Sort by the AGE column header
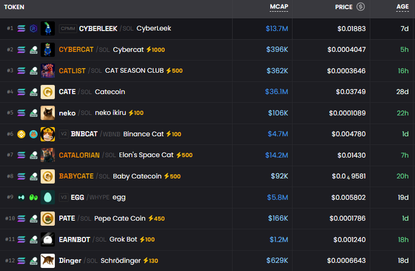Screen dimensions: 415x271 coord(402,7)
